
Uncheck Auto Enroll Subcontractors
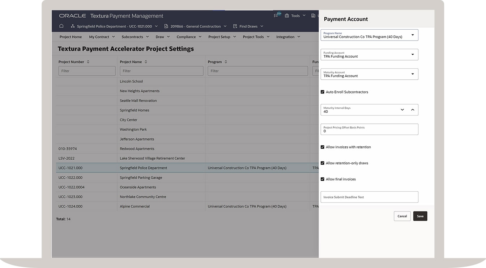pyautogui.click(x=322, y=92)
